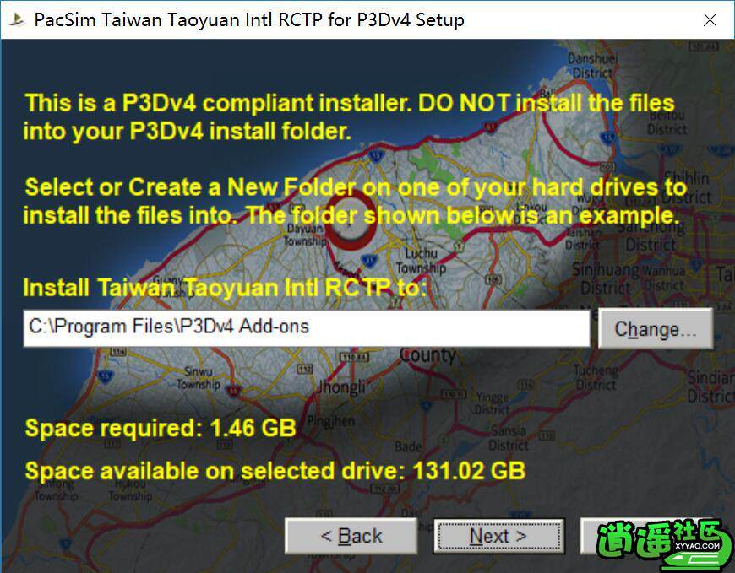
Task: Click the Space required 1.46 GB text
Action: [161, 428]
